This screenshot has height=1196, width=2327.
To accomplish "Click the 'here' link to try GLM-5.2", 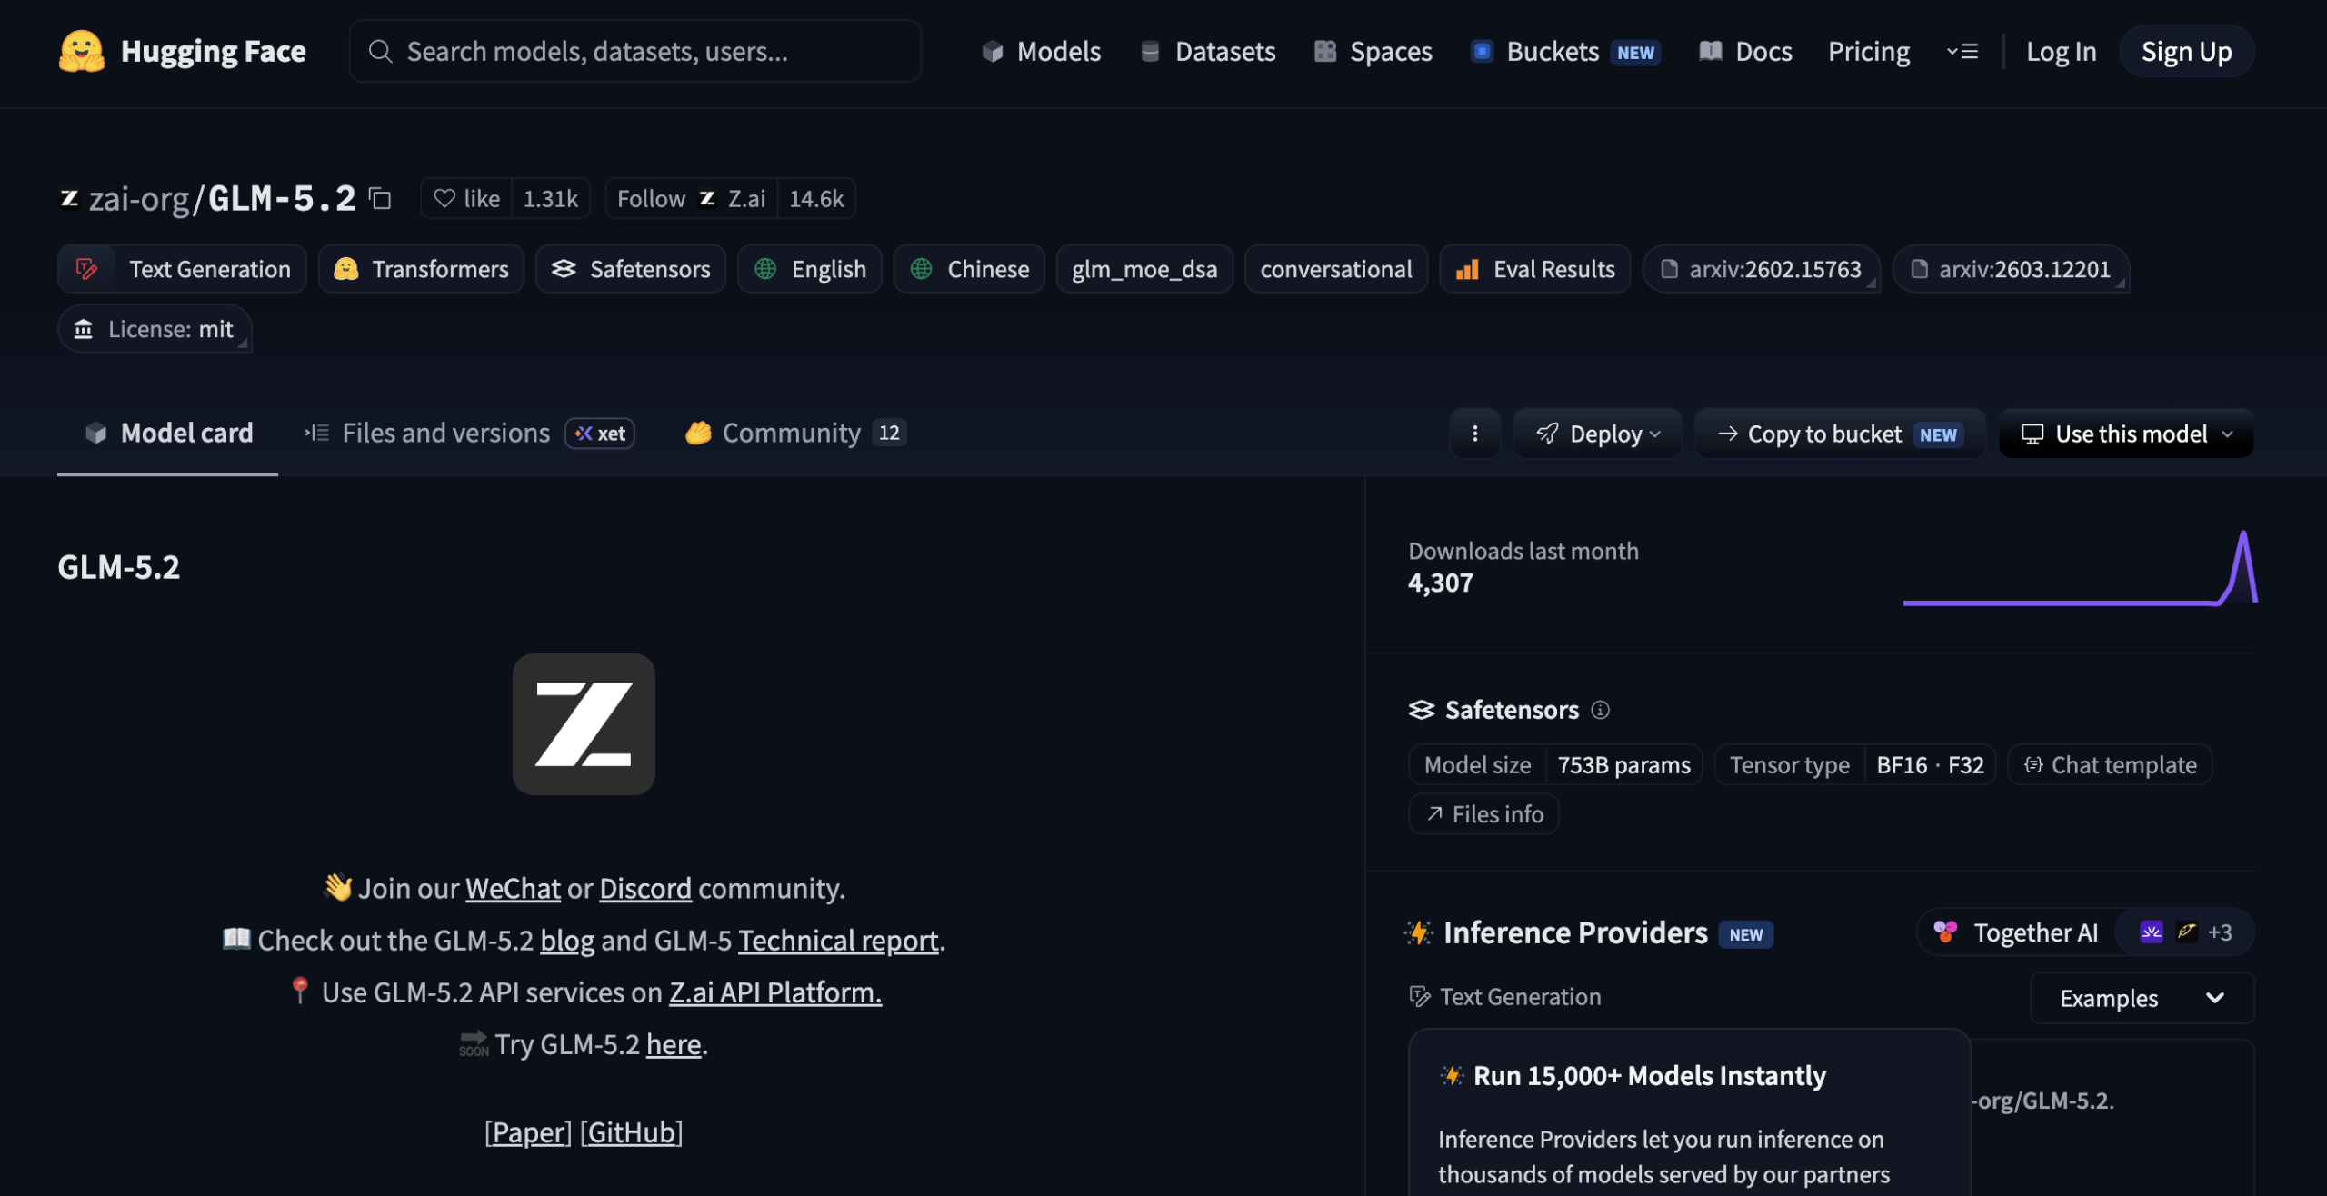I will [x=674, y=1044].
